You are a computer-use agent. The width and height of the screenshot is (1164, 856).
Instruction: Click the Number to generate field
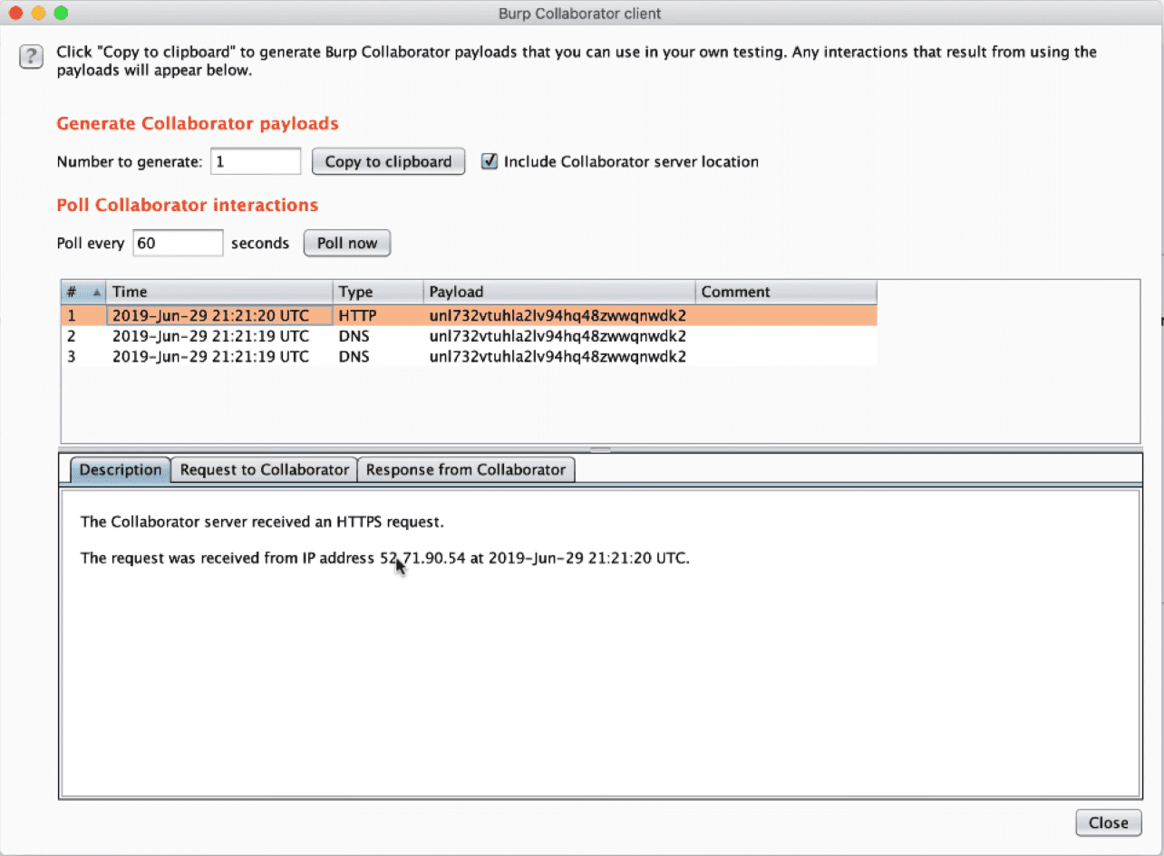(x=256, y=162)
